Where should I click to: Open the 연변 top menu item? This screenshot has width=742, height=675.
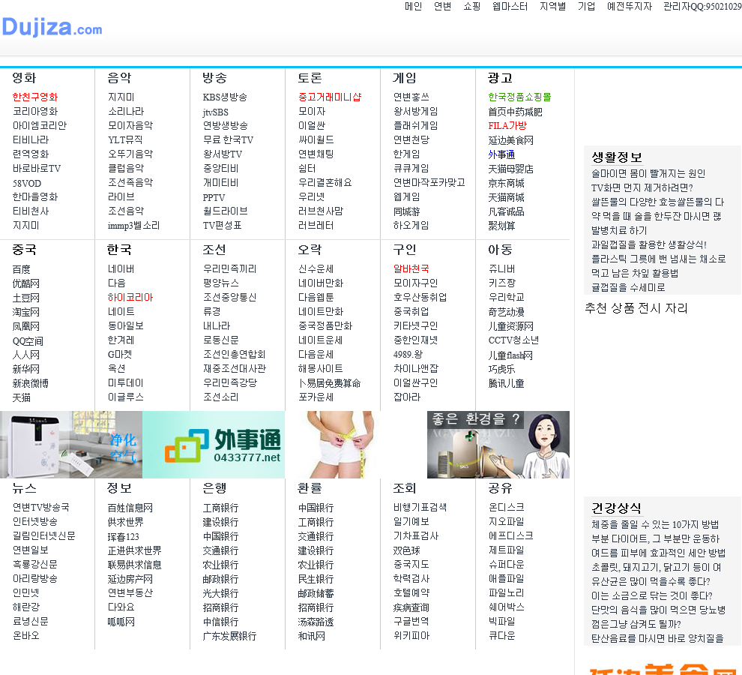pos(442,6)
